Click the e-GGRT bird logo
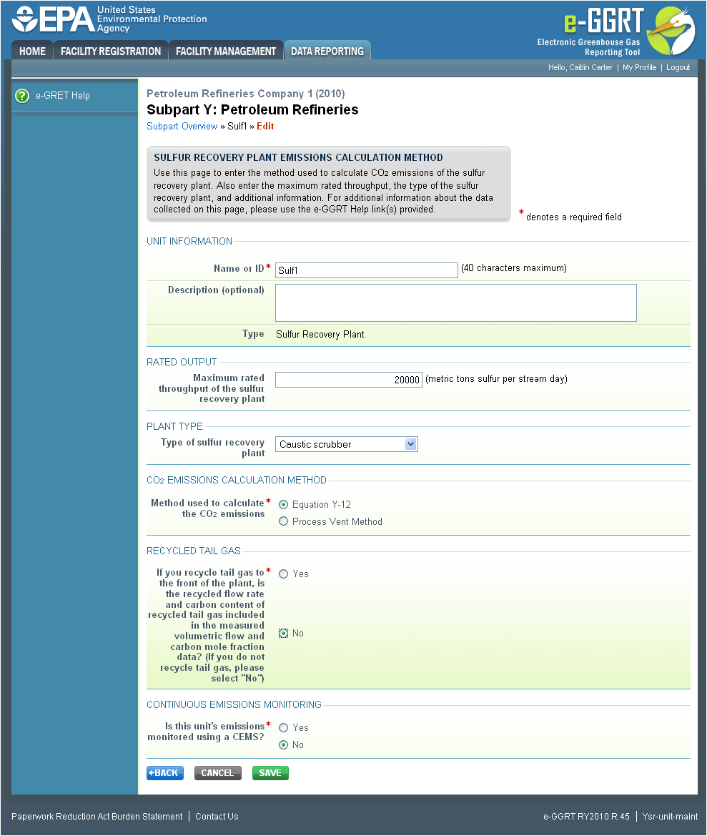The image size is (707, 836). [x=671, y=31]
